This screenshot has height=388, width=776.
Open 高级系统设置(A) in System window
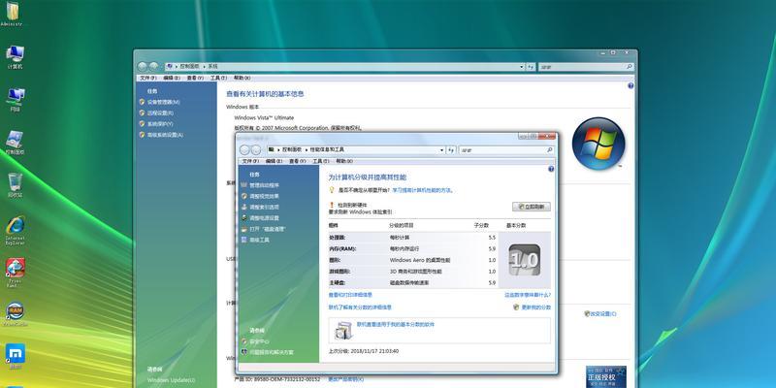[165, 135]
